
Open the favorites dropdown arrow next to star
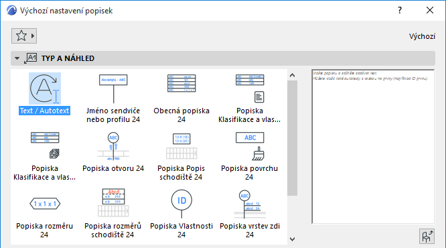tap(33, 36)
